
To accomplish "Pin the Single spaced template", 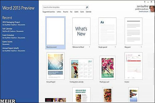I will 115,47.
